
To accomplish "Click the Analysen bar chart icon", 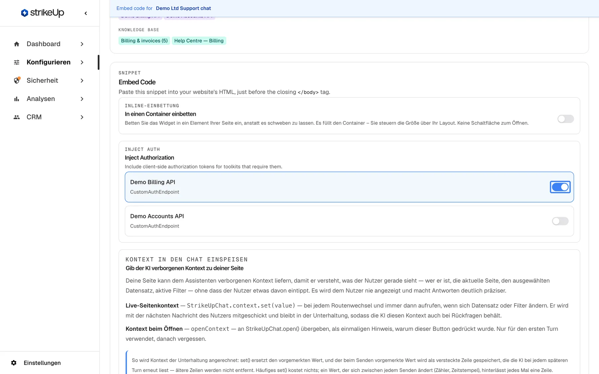I will [17, 99].
